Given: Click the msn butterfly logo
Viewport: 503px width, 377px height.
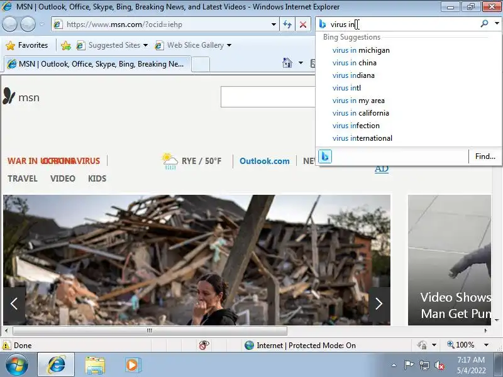Looking at the screenshot, I should (21, 96).
